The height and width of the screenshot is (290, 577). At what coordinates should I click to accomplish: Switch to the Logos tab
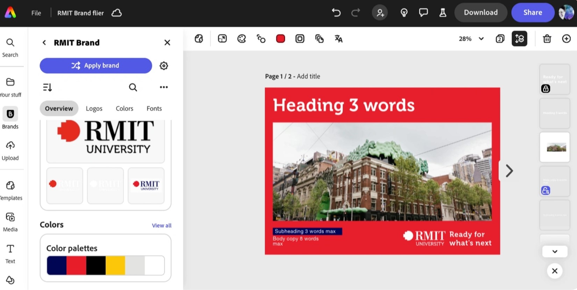click(94, 108)
